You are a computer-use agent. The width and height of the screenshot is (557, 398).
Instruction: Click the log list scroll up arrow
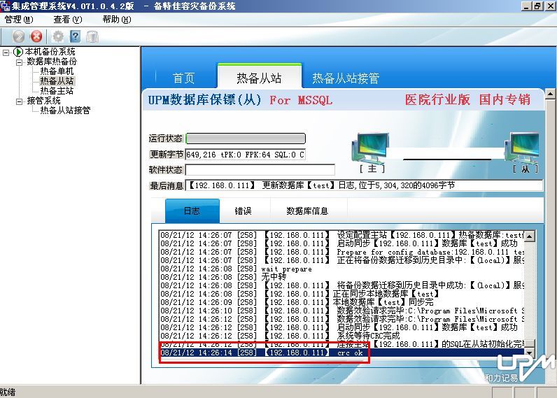click(x=529, y=236)
